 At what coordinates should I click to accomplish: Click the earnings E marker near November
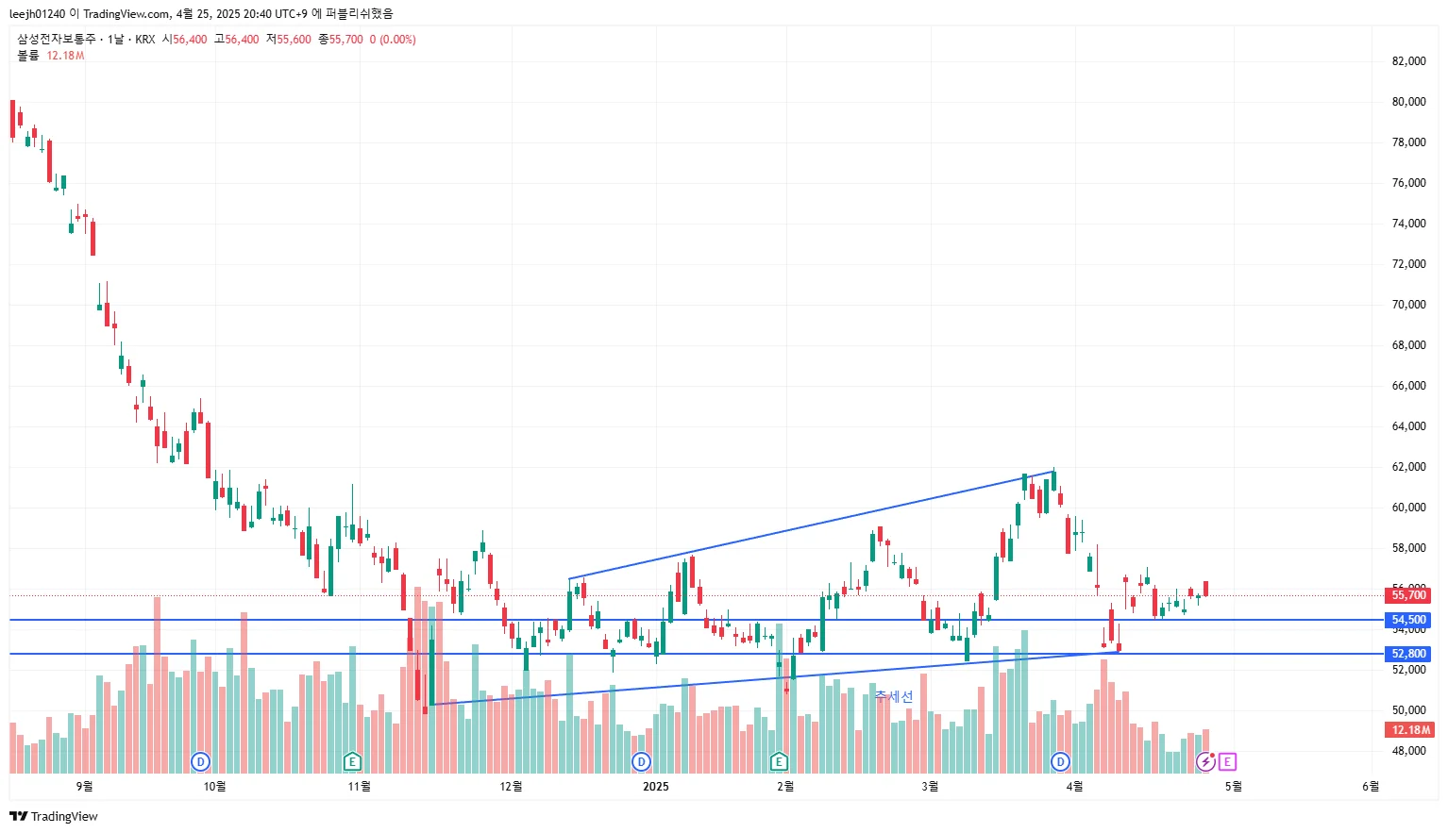(x=352, y=761)
